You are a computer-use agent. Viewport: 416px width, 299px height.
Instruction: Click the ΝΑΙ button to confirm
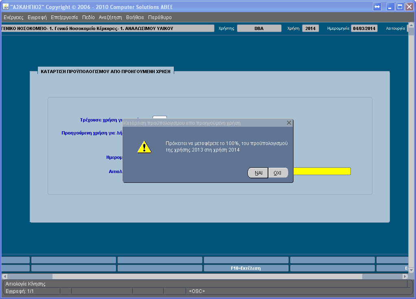point(258,173)
